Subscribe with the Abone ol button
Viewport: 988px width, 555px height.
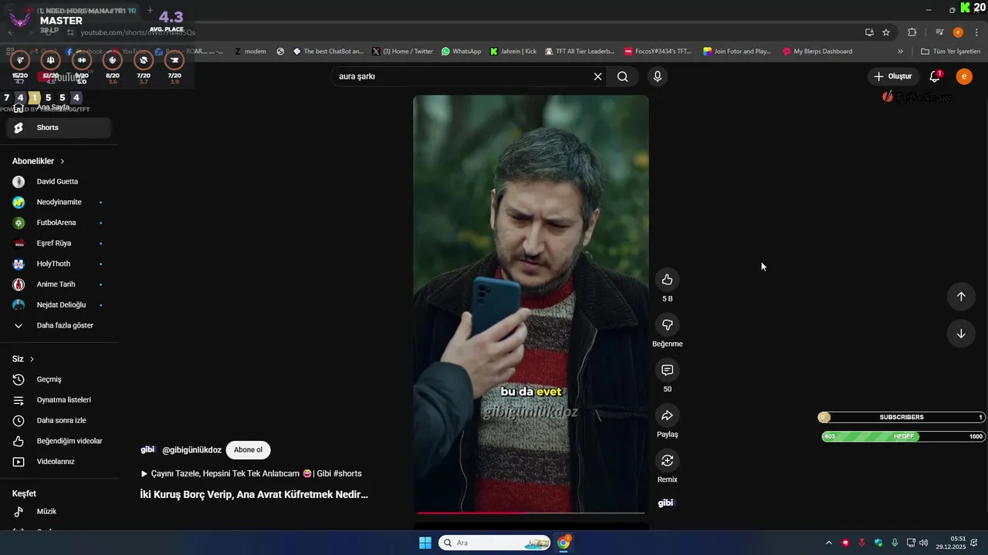(x=248, y=450)
